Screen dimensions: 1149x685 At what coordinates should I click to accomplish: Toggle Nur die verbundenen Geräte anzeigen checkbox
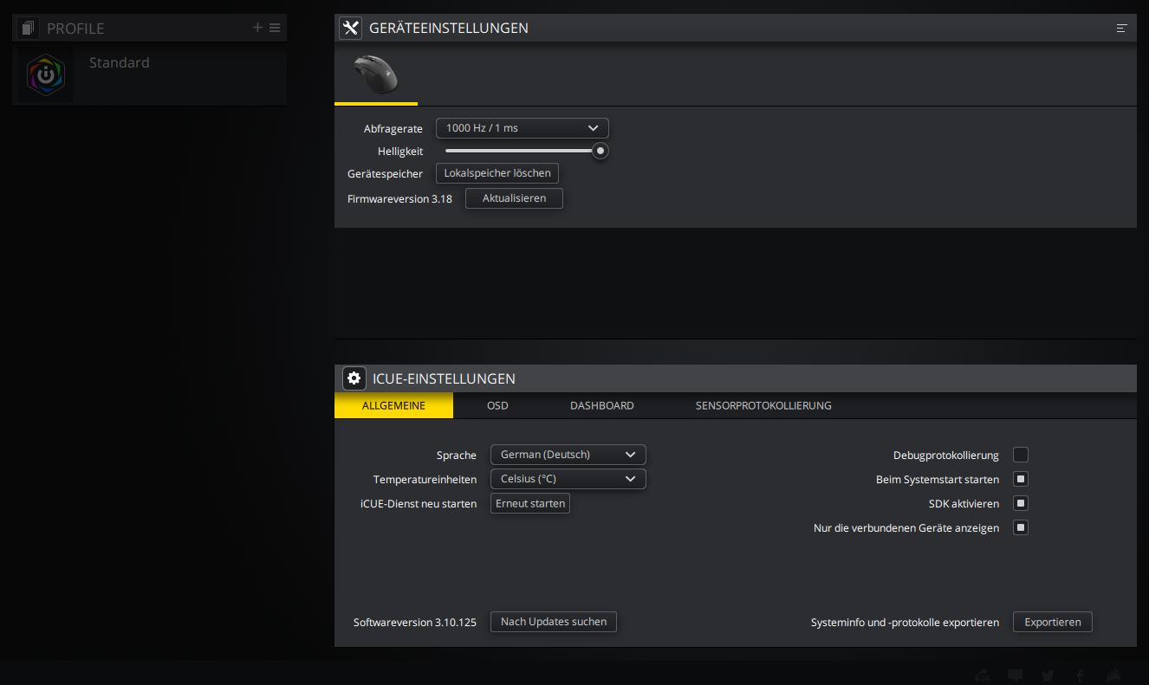click(1021, 527)
